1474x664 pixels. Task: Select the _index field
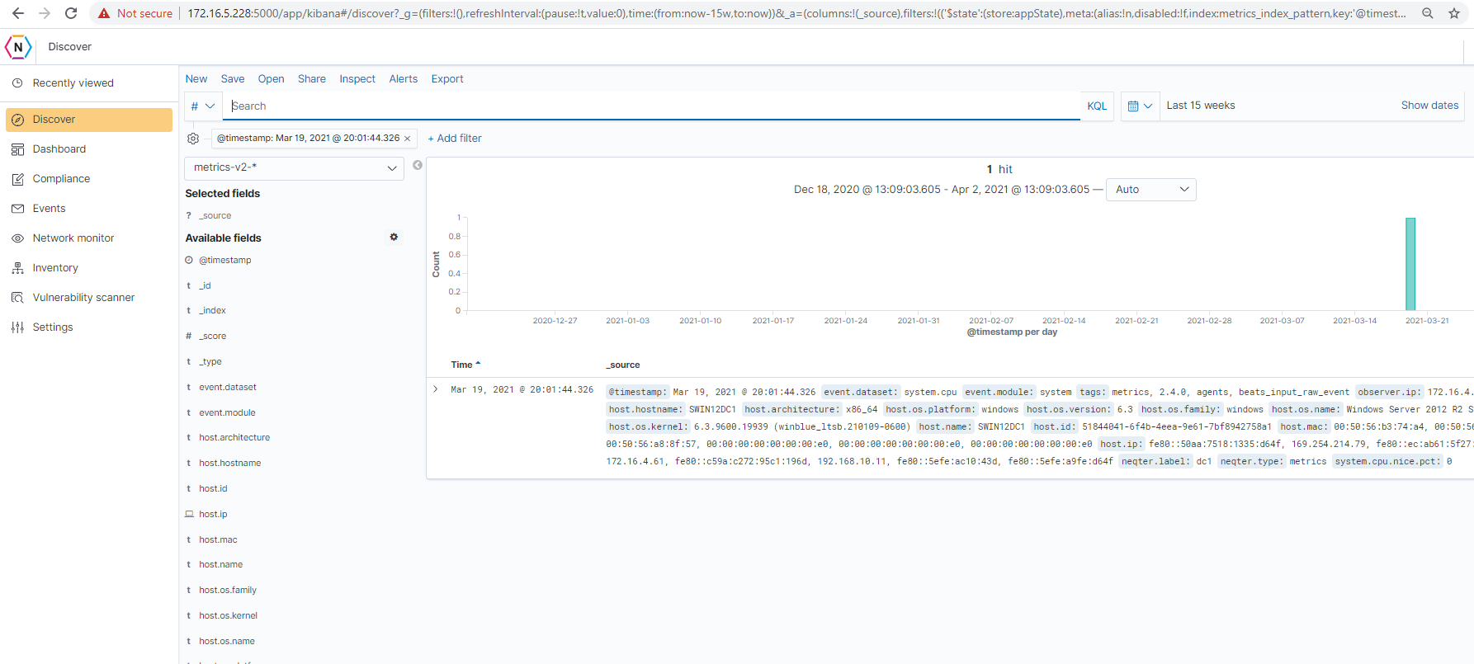[212, 311]
